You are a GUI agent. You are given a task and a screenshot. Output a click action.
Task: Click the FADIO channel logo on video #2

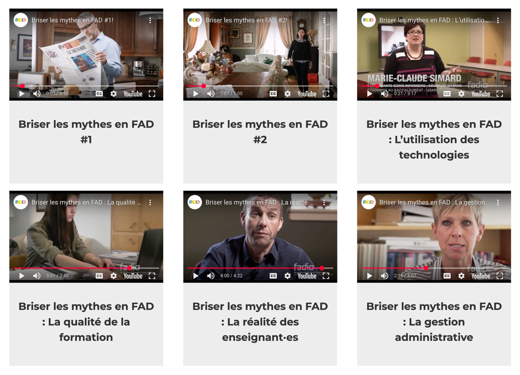pos(194,20)
